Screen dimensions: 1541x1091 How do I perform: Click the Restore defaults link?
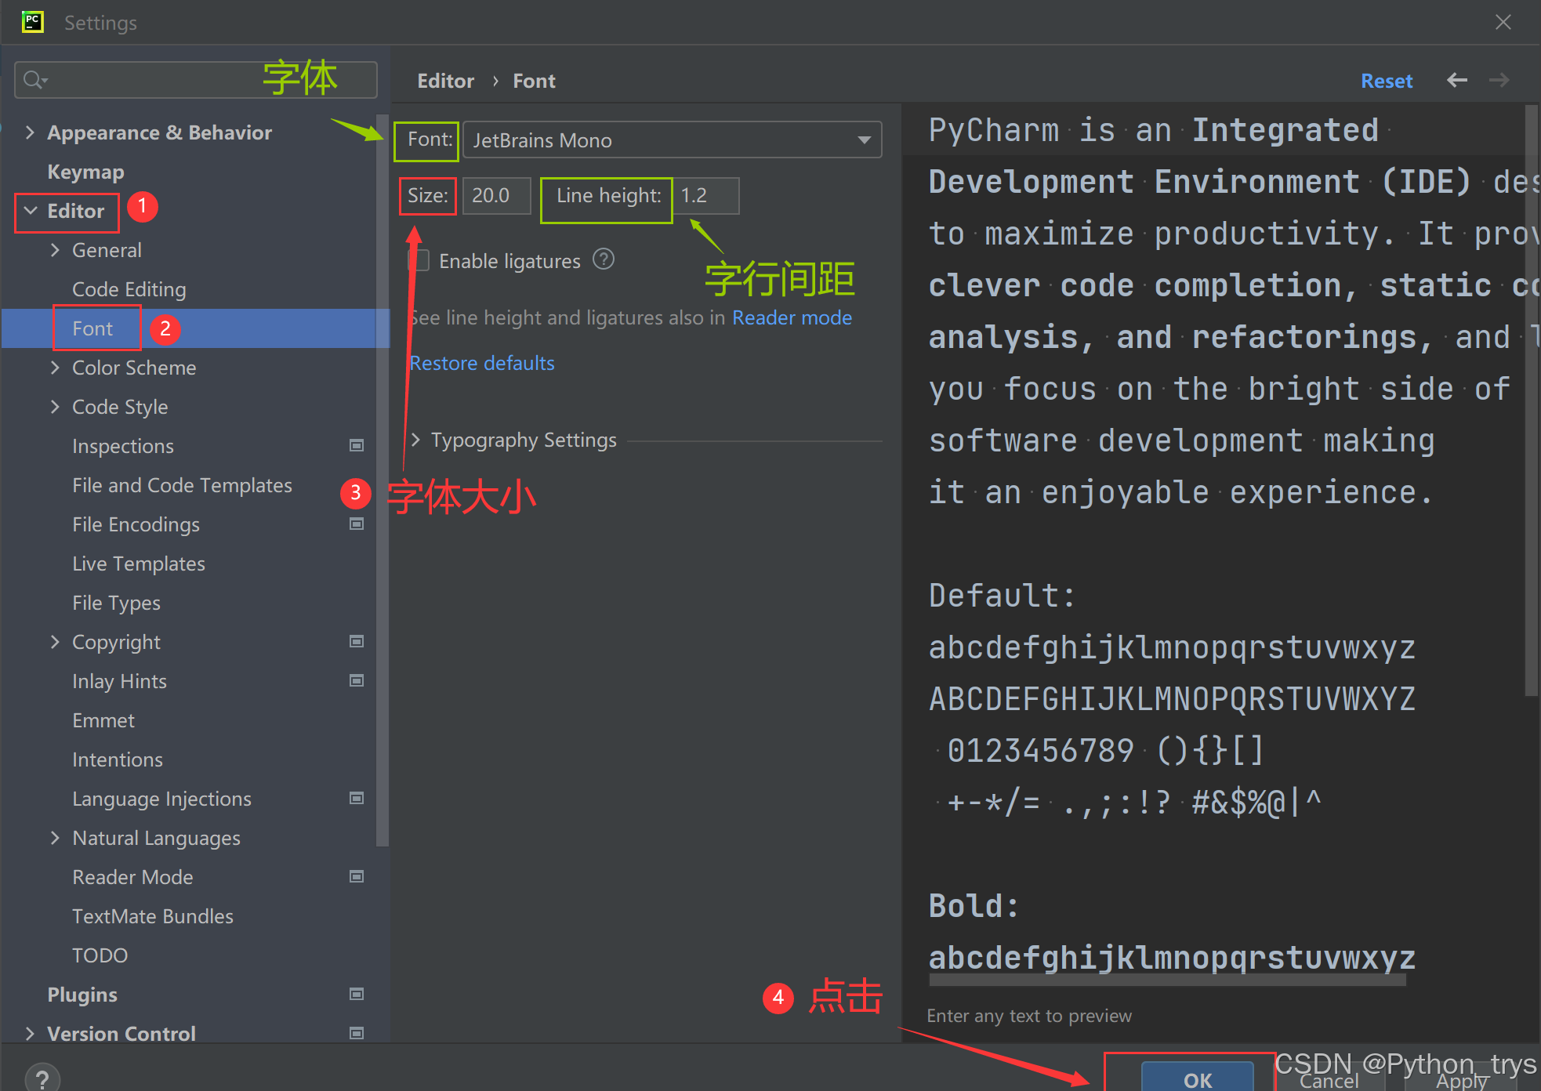tap(482, 363)
